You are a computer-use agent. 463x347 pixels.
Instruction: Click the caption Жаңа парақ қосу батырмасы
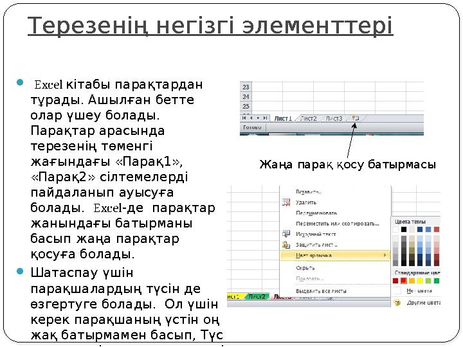click(x=347, y=165)
